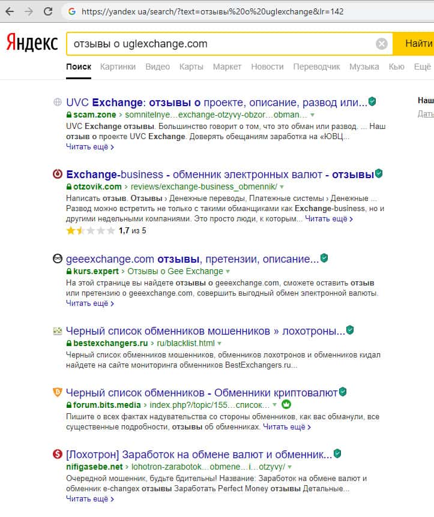Click the lock icon beside scam.zone
This screenshot has width=434, height=517.
68,115
